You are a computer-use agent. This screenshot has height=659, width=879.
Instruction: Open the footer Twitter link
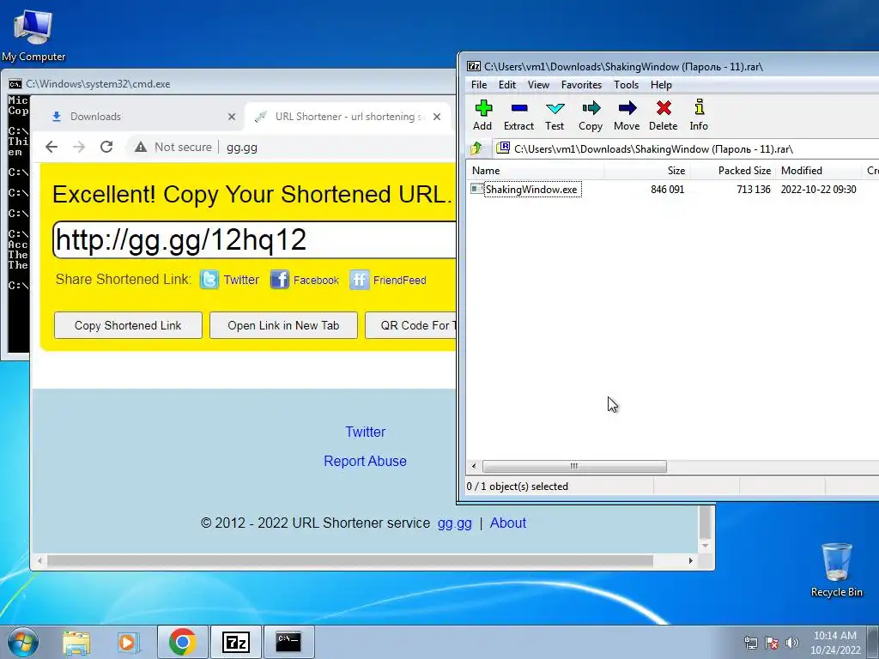[365, 432]
